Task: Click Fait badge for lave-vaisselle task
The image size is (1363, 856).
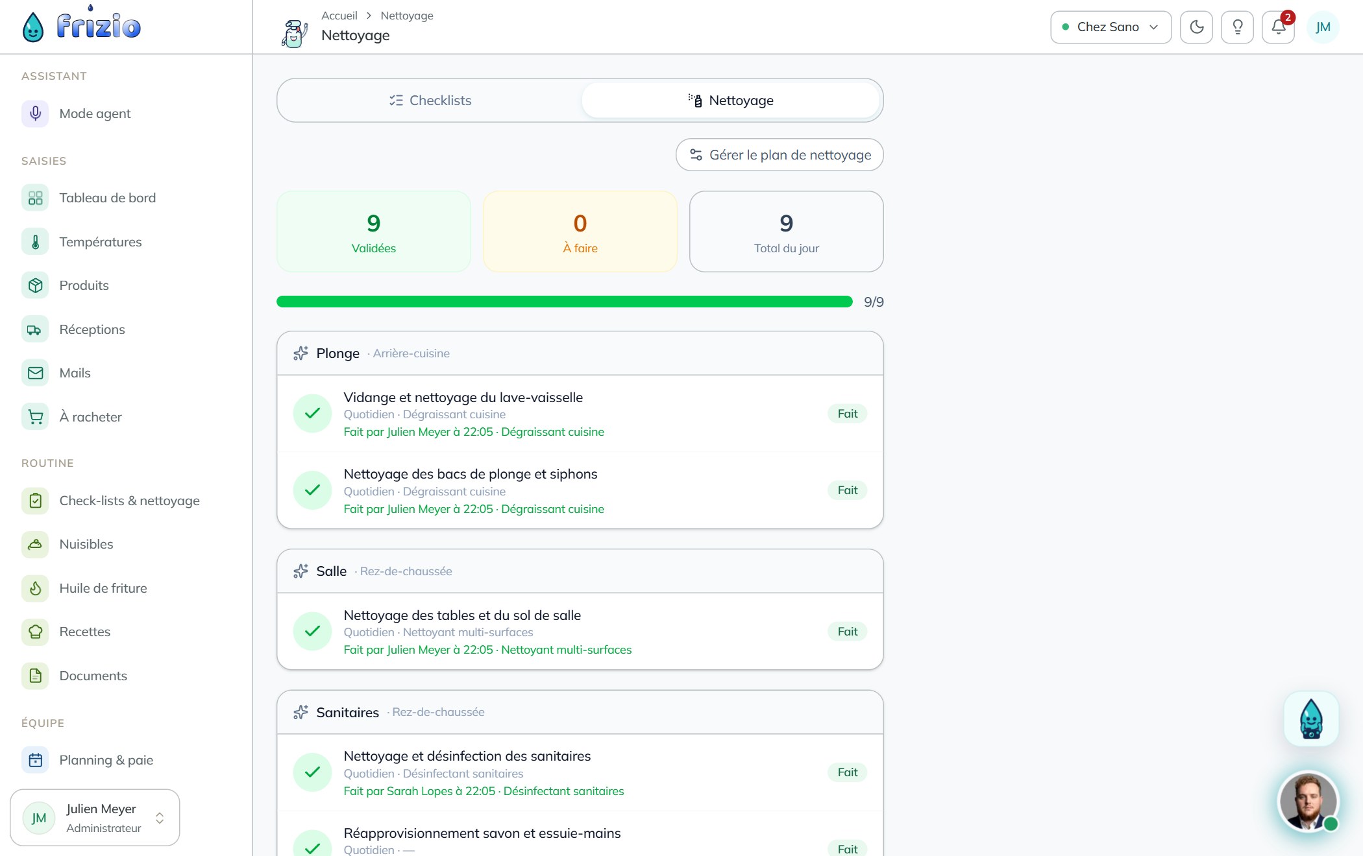Action: pos(847,414)
